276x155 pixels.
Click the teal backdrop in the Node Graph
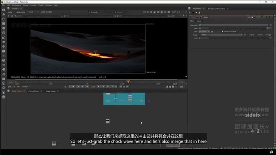124,99
